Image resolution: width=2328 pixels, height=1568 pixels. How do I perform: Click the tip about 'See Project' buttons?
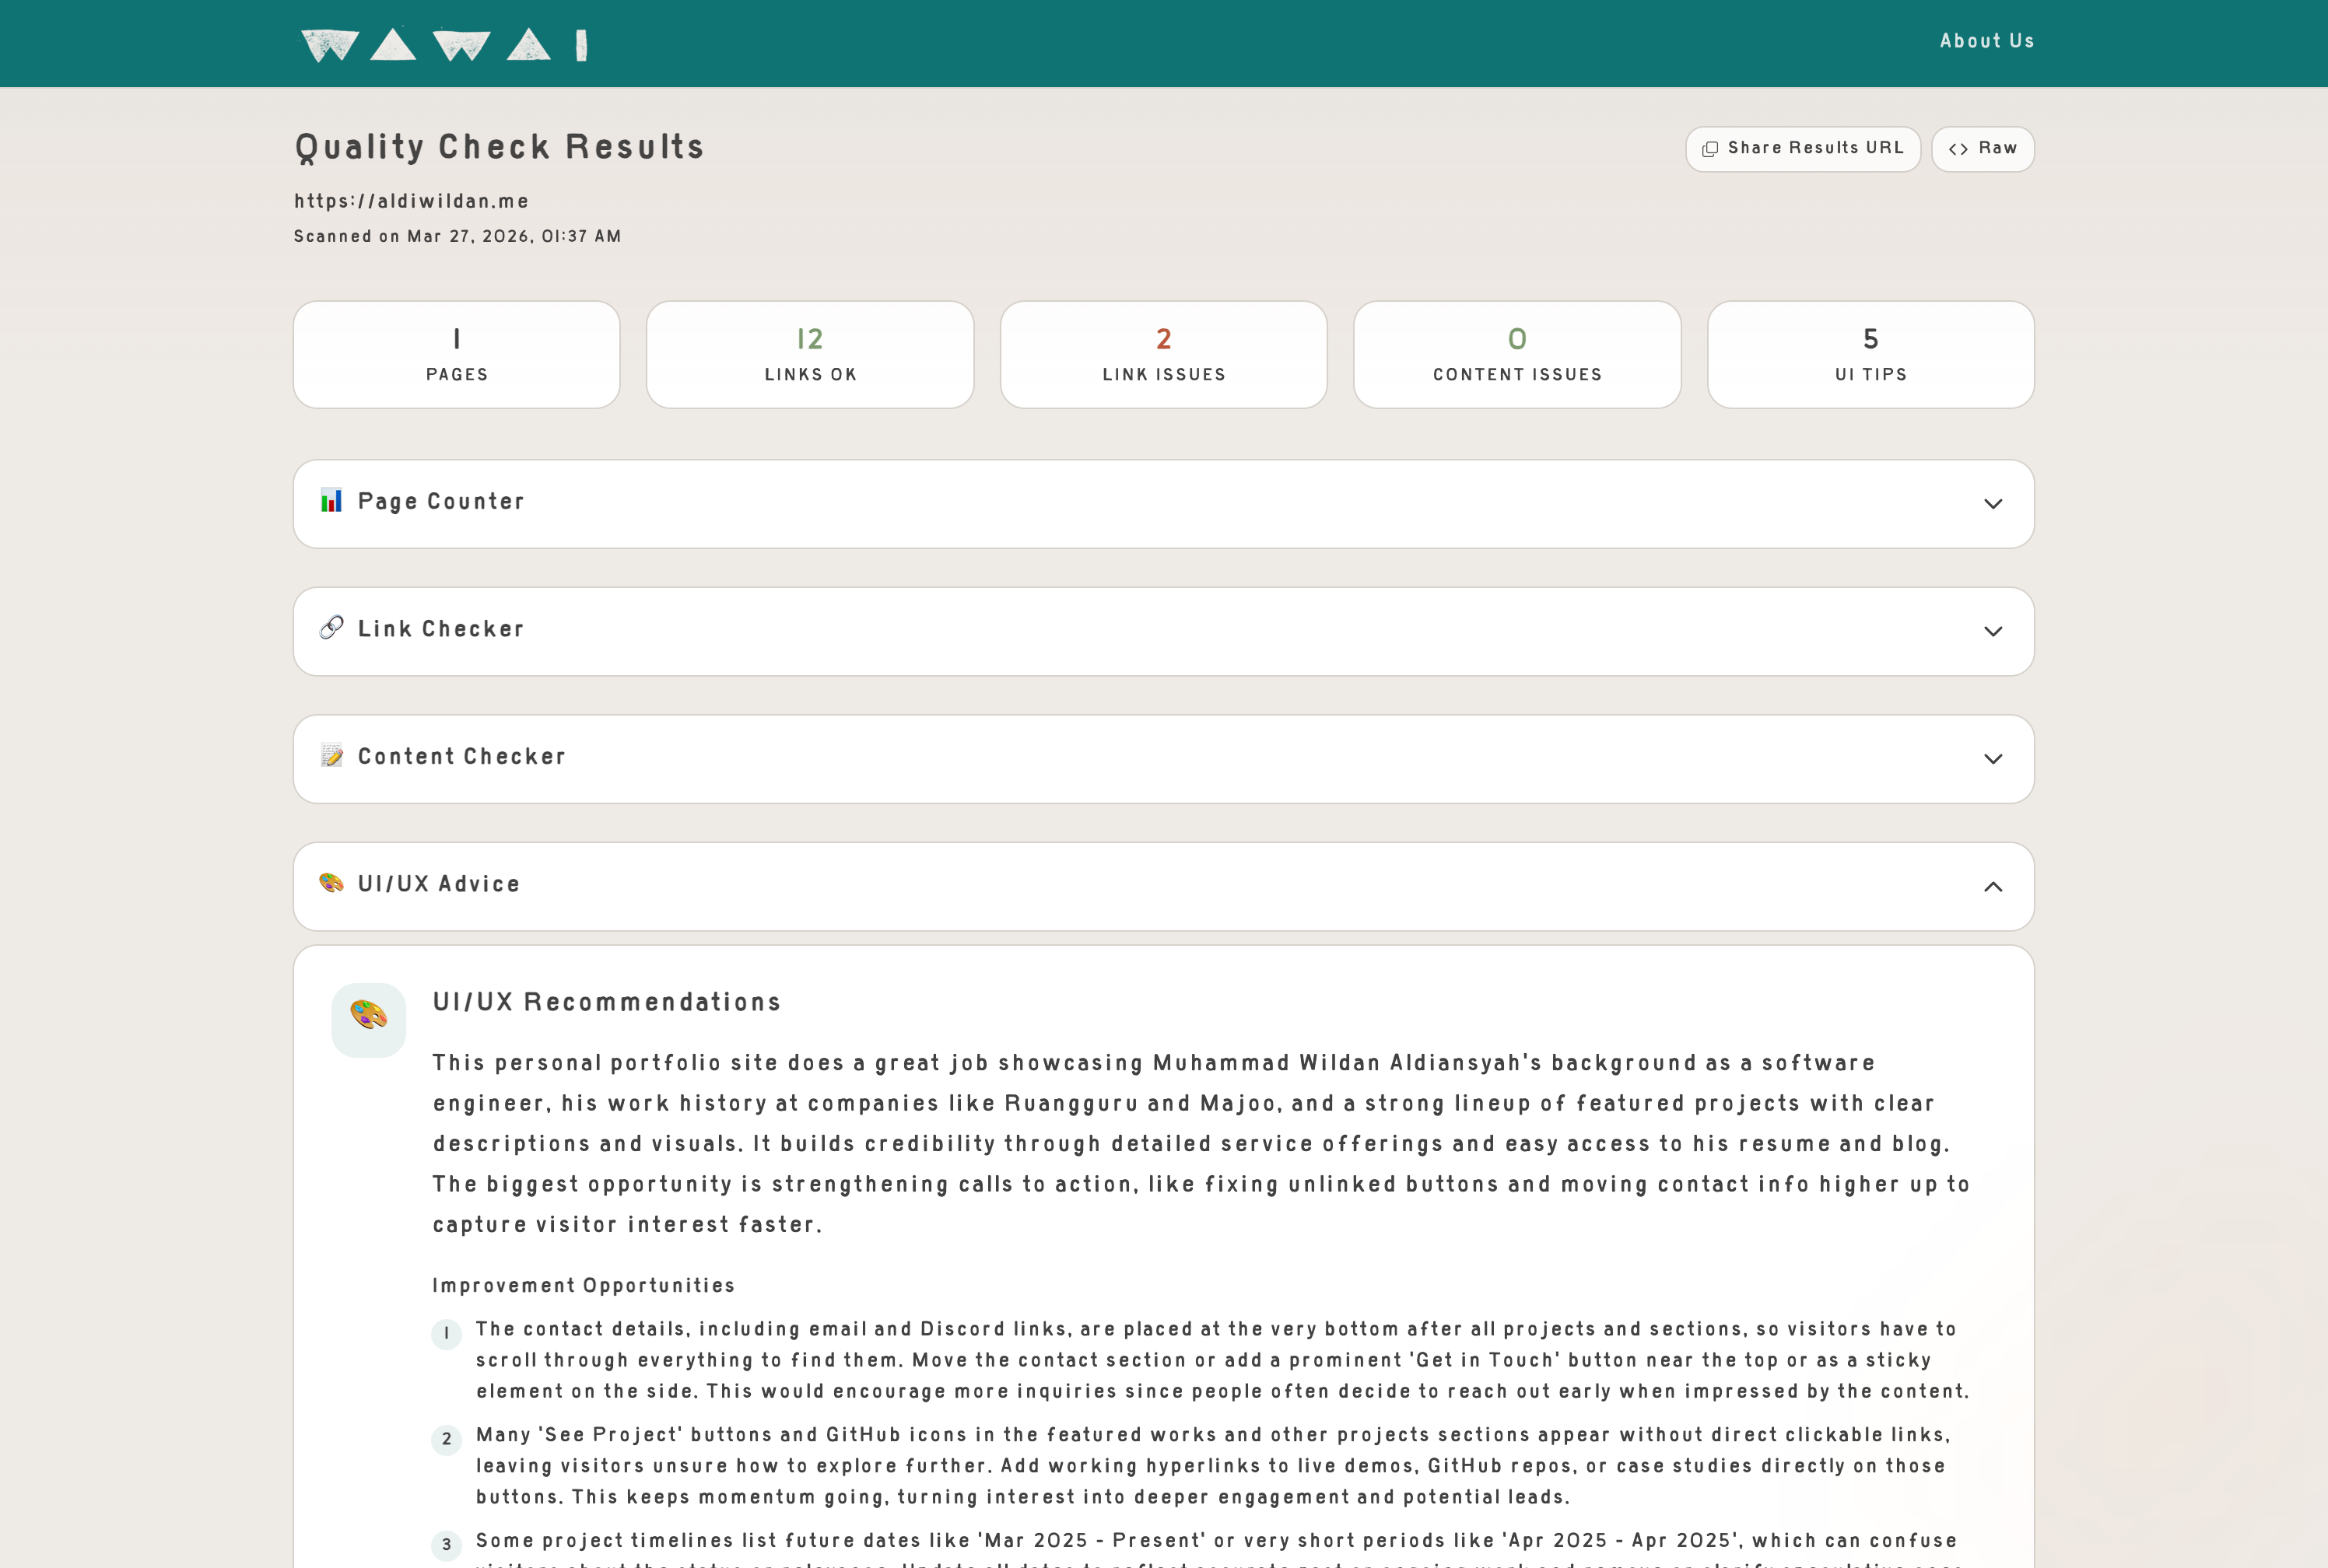coord(1214,1466)
